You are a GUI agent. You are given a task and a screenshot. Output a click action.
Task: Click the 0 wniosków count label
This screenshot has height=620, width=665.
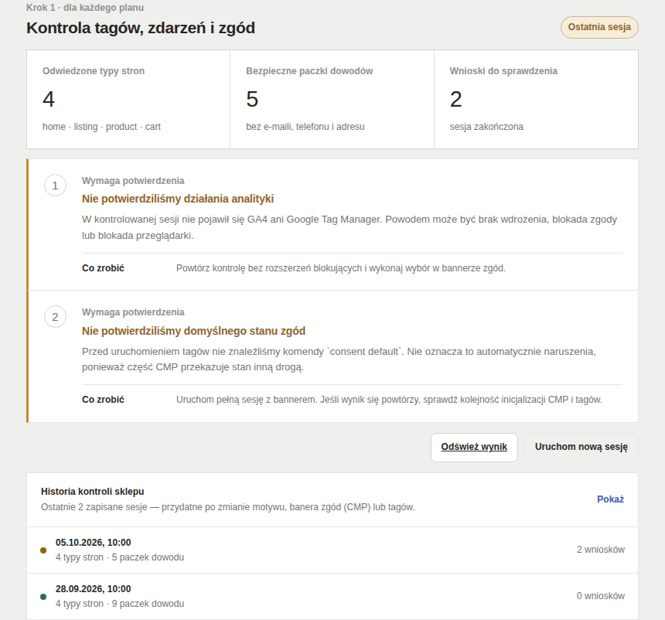click(x=601, y=596)
